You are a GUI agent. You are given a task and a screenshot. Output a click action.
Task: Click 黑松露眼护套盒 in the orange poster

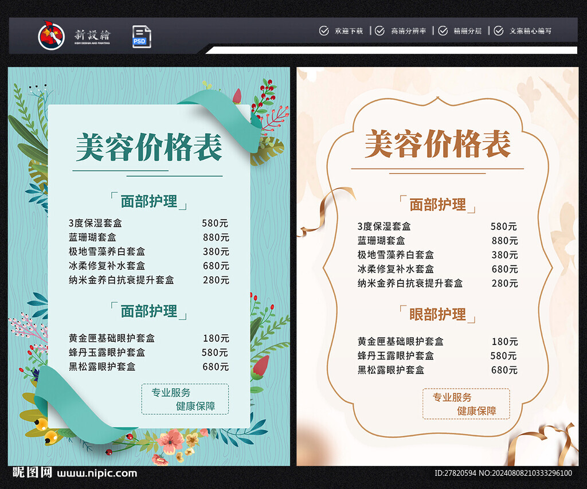[x=391, y=370]
